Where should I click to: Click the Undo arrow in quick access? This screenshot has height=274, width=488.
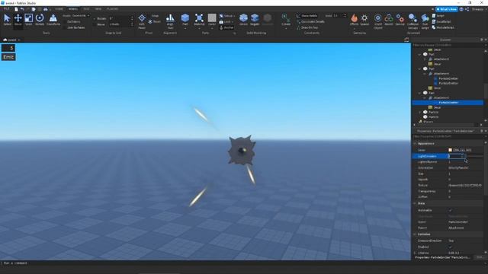coord(22,9)
